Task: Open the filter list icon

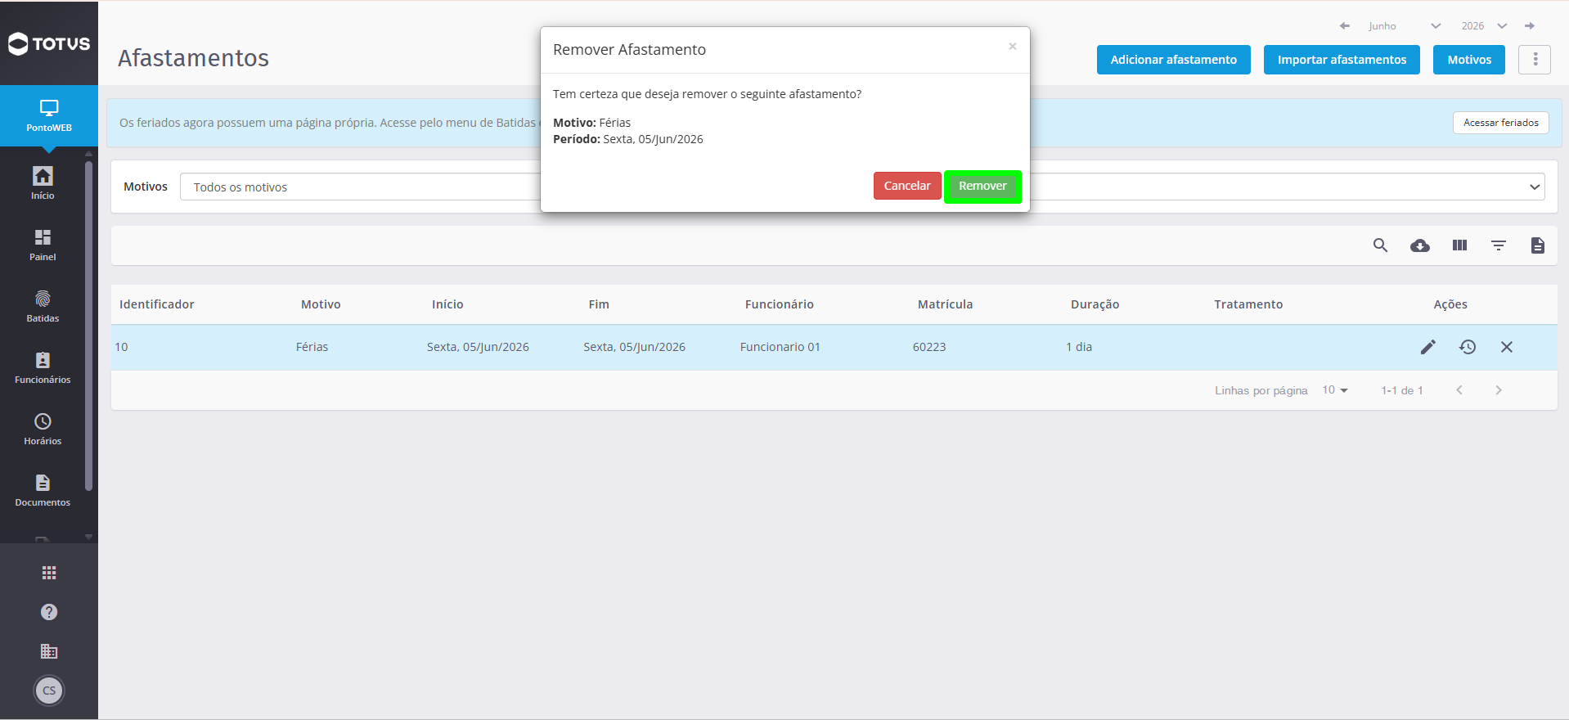Action: tap(1499, 245)
